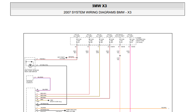
Task: Click the Computer Data Lines System arrow
Action: 65,111
